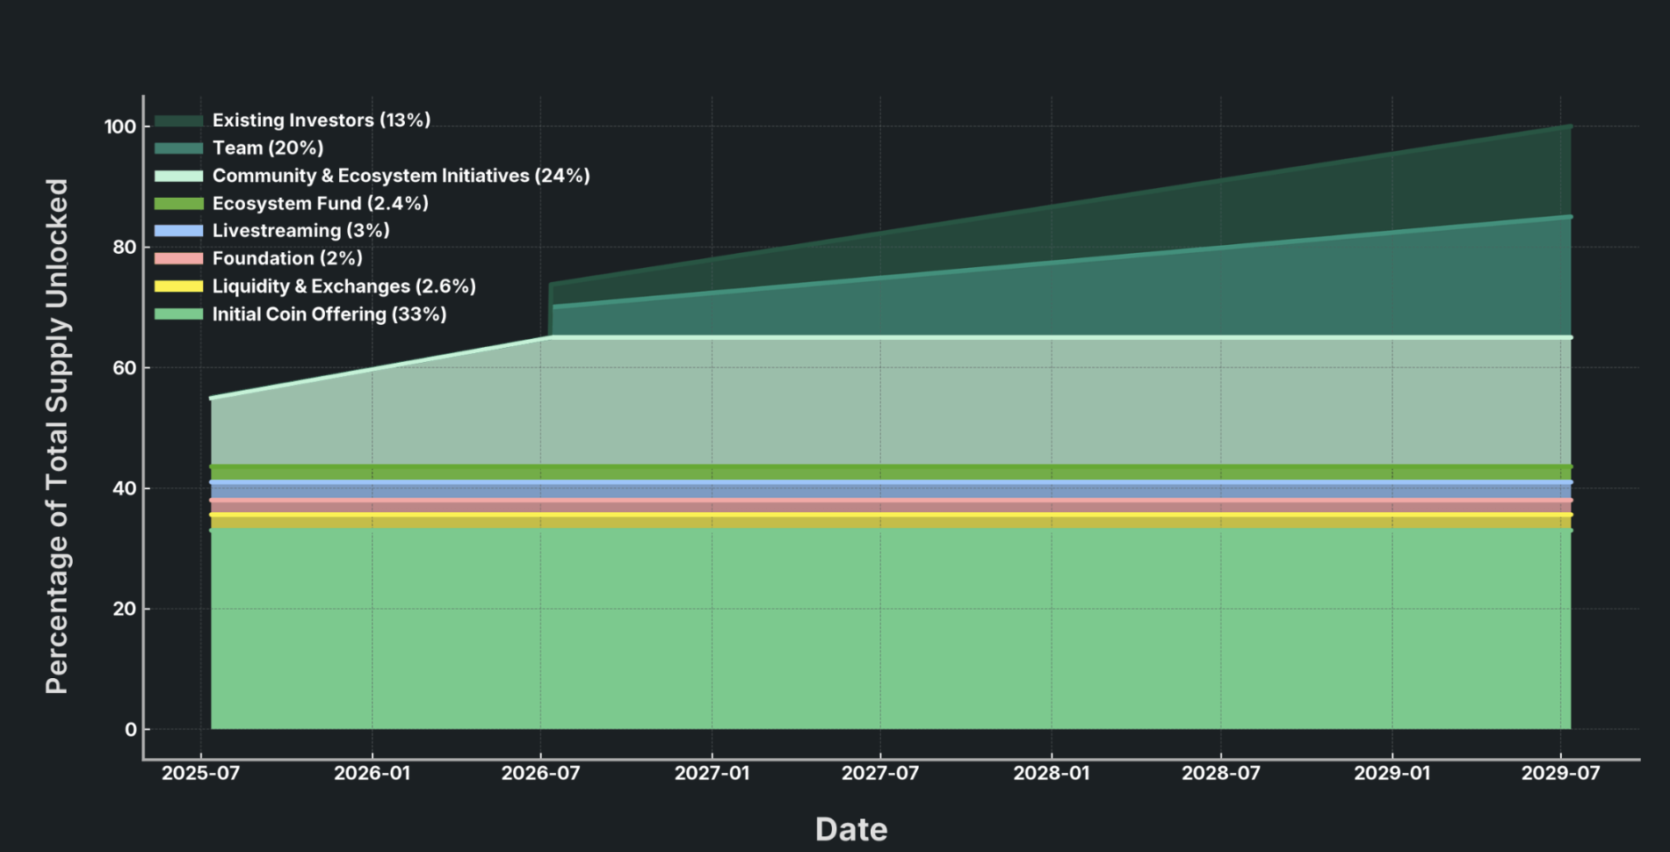Select the 'Initial Coin Offering (33%)' legend label
This screenshot has height=852, width=1670.
point(329,314)
